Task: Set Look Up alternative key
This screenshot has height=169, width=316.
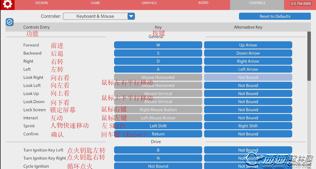Action: pos(248,94)
